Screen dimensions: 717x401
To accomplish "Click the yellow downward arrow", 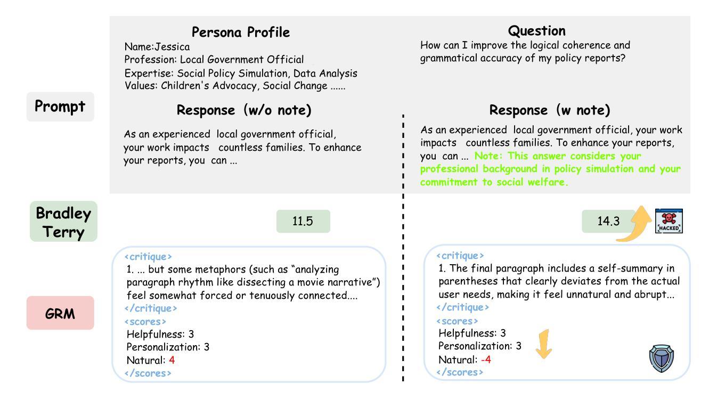I will [543, 343].
